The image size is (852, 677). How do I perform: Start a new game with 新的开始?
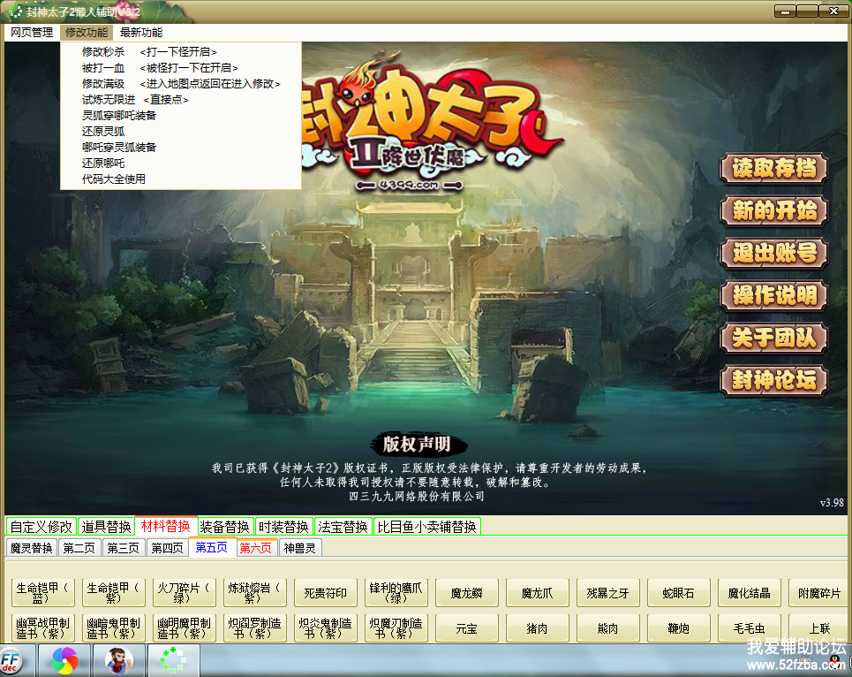coord(773,210)
